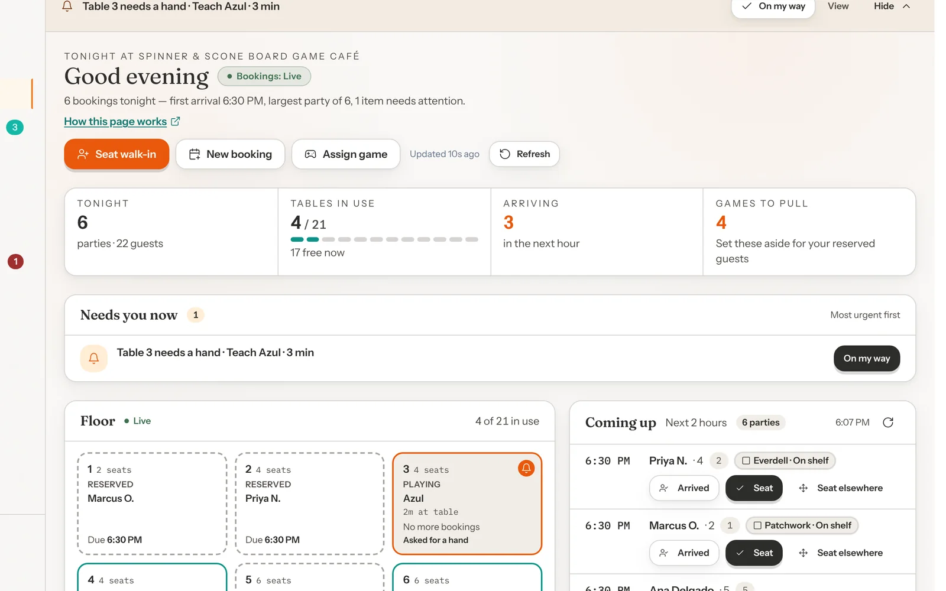Check the Everdell On shelf checkbox
Viewport: 946px width, 591px height.
click(x=746, y=460)
